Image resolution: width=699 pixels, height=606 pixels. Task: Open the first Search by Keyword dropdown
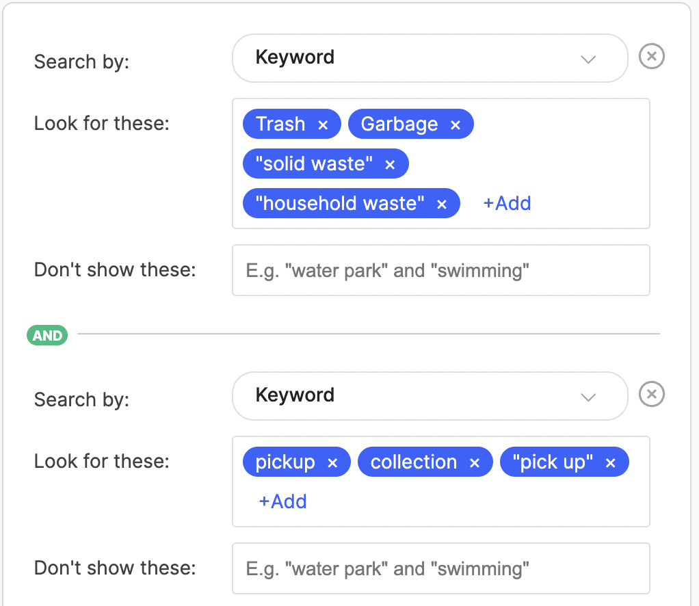(x=430, y=58)
